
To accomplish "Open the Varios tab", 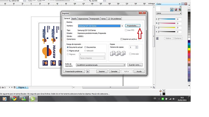I will tap(103, 19).
